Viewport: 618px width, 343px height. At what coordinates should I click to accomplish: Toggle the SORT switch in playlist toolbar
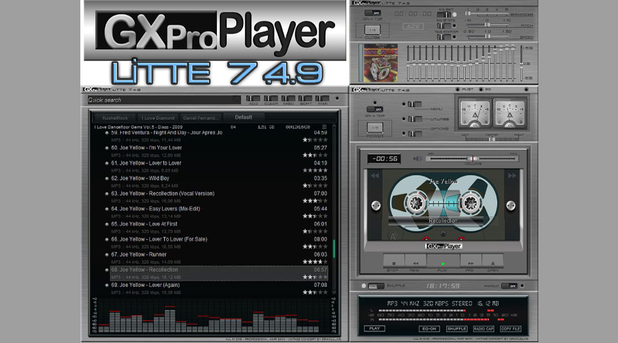click(306, 99)
